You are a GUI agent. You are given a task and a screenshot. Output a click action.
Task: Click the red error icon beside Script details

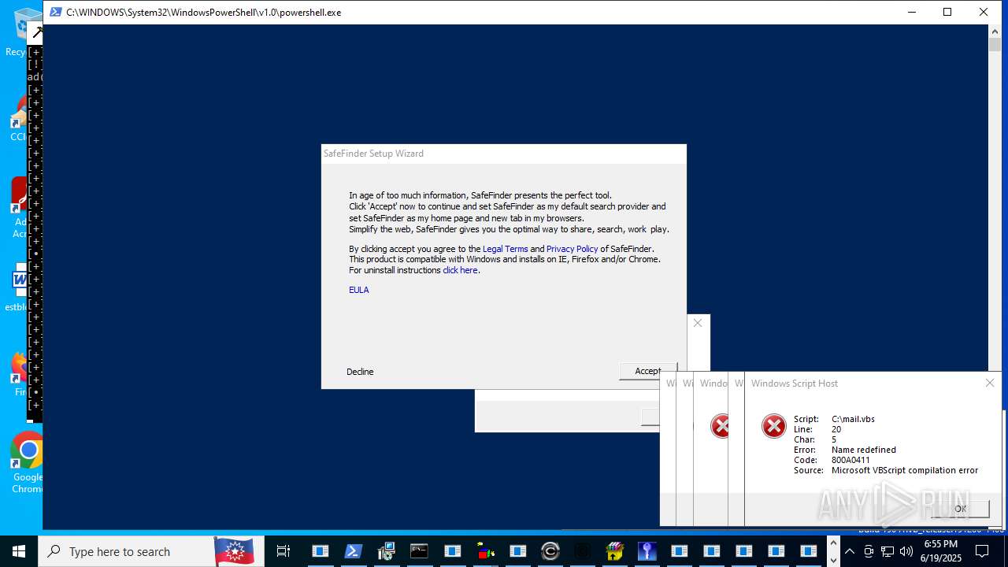point(774,426)
